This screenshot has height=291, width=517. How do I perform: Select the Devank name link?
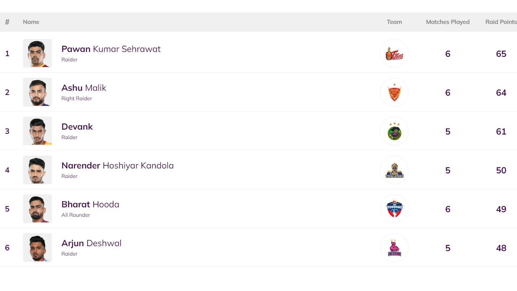tap(77, 127)
